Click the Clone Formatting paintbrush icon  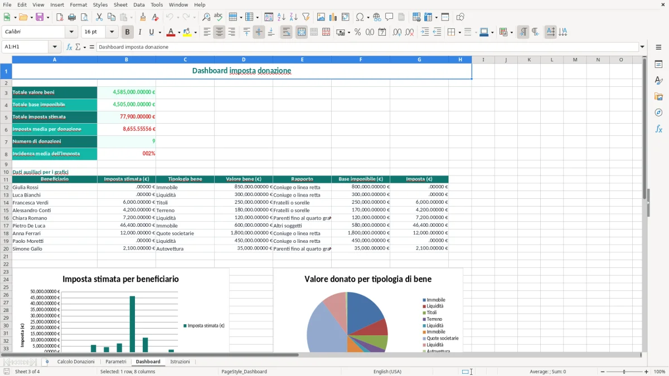143,17
